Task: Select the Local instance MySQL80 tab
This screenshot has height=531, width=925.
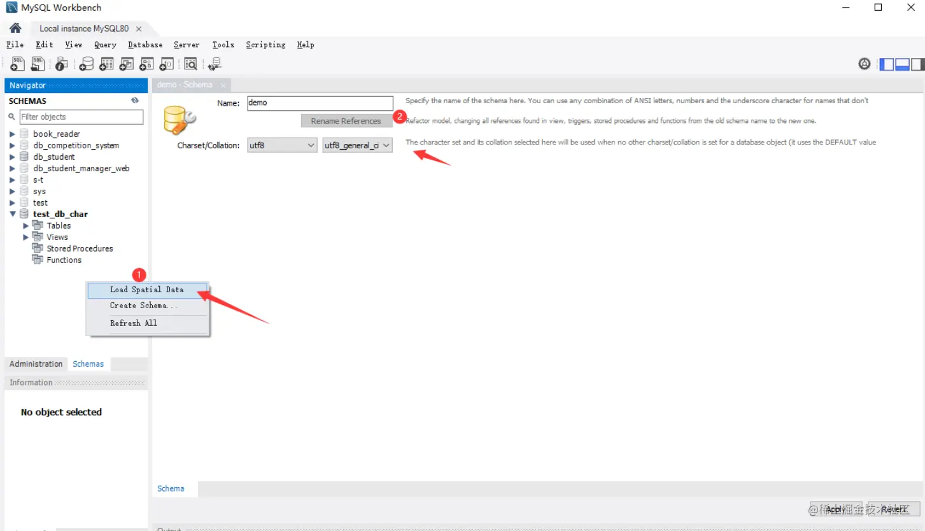Action: point(84,29)
